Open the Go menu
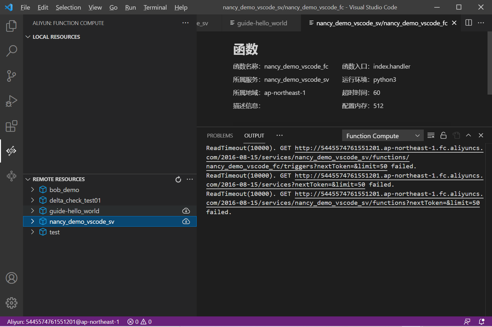492x327 pixels. click(x=113, y=7)
